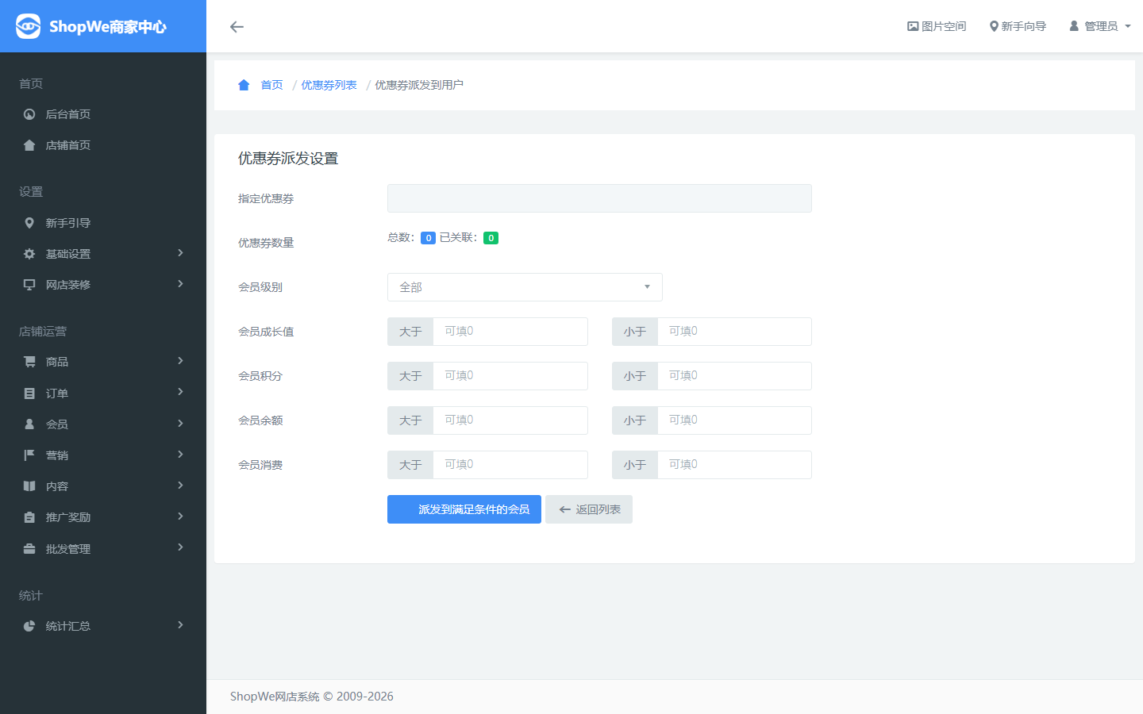Expand the 会员 chevron
This screenshot has height=714, width=1143.
pos(180,424)
